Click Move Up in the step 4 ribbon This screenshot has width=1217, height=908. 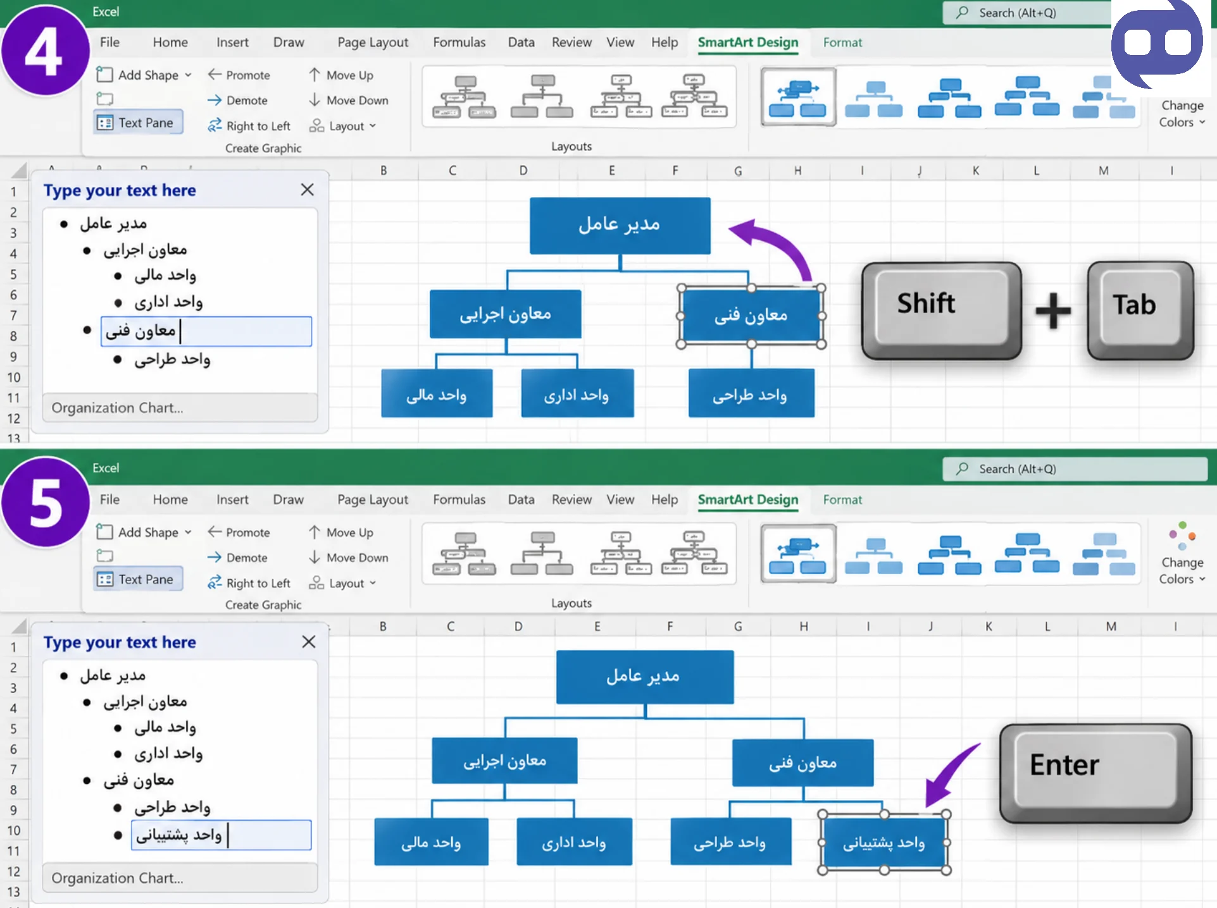tap(341, 75)
